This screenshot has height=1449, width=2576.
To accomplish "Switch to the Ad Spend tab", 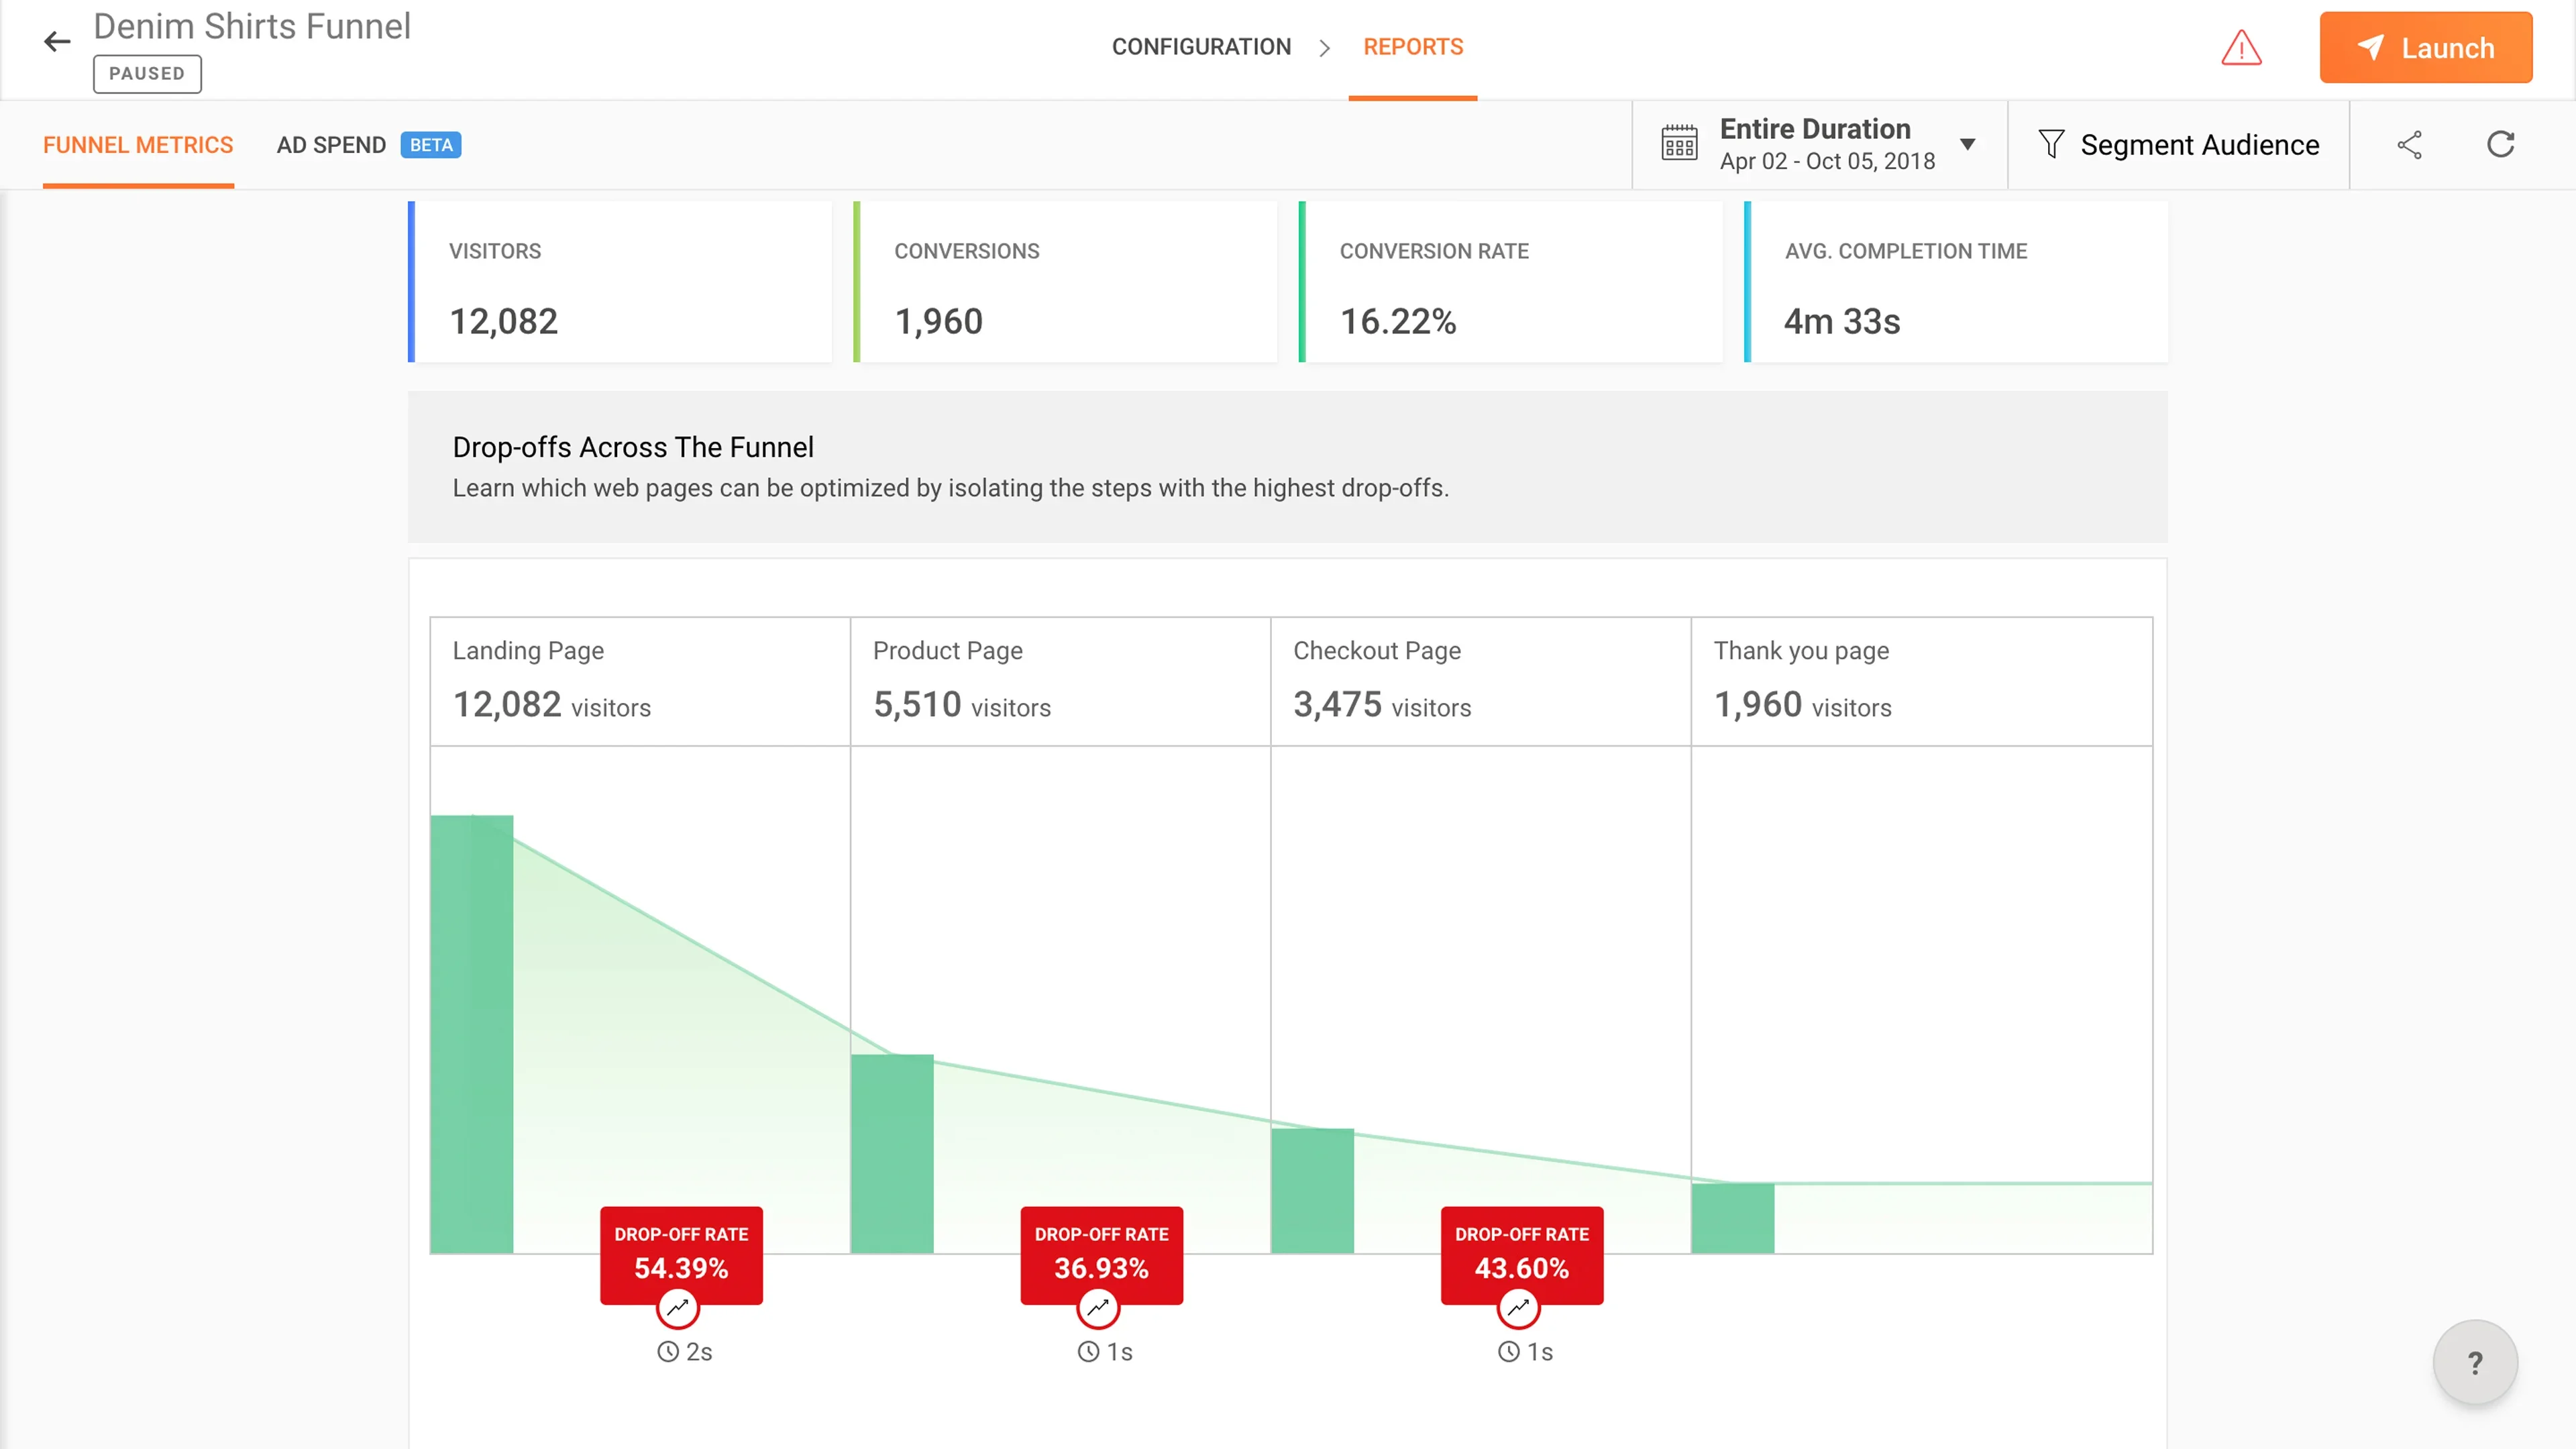I will click(331, 145).
